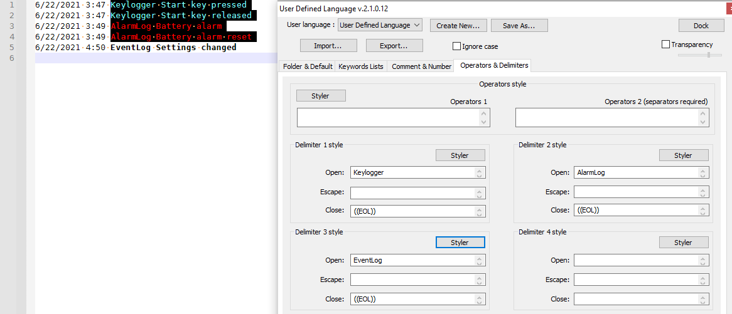
Task: Click line 1 'Keylogger Start key pressed' text
Action: pyautogui.click(x=178, y=5)
